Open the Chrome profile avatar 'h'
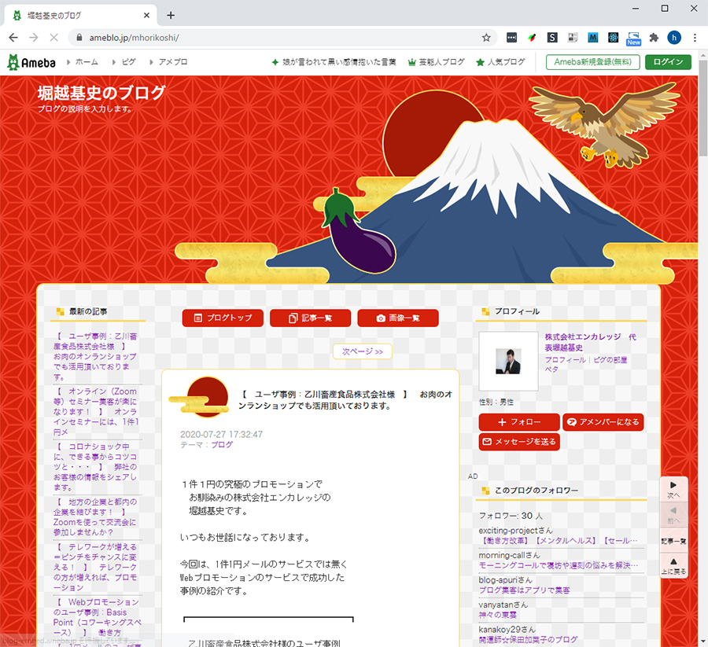 tap(674, 38)
